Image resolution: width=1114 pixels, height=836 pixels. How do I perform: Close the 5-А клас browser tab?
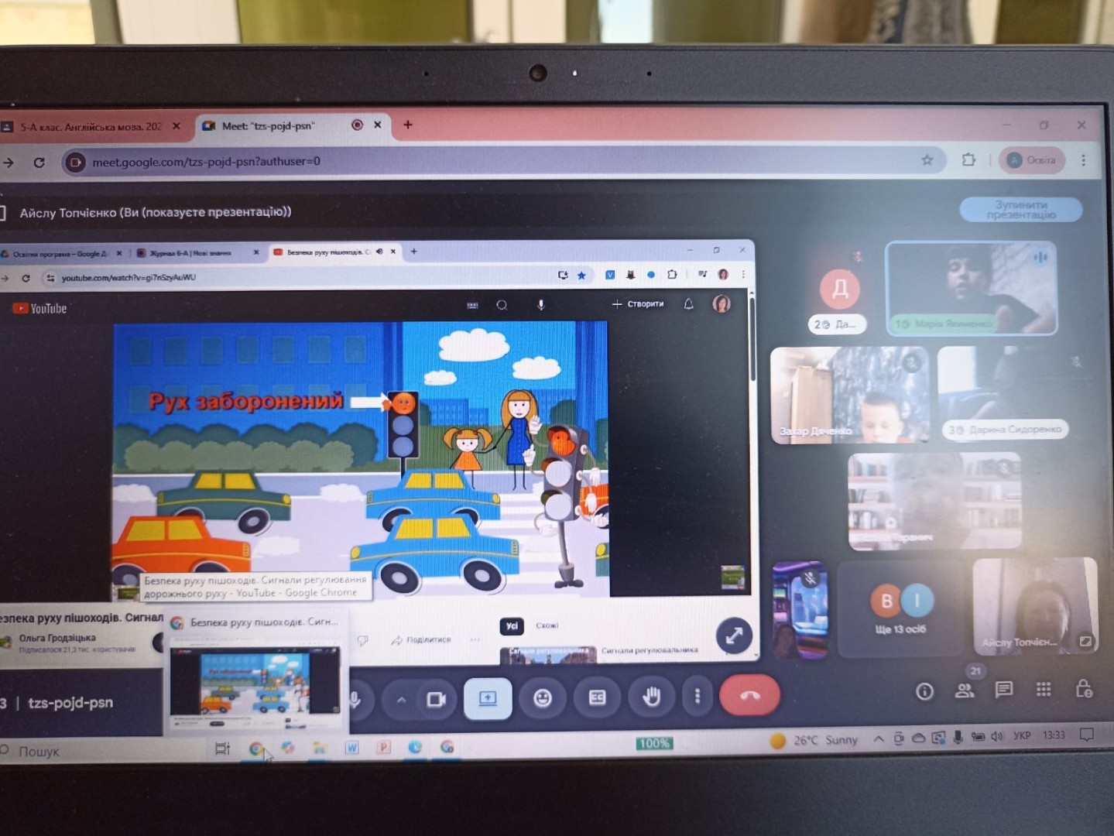pyautogui.click(x=177, y=126)
